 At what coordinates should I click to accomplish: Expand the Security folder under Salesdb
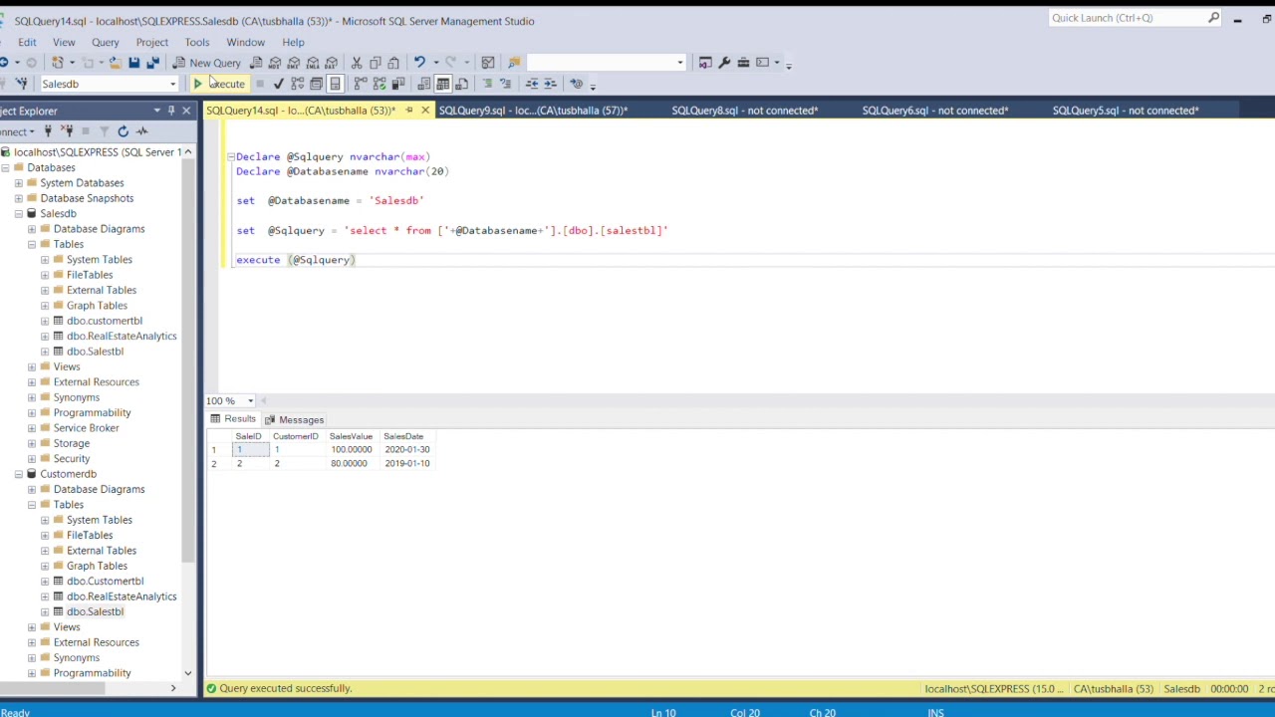32,458
